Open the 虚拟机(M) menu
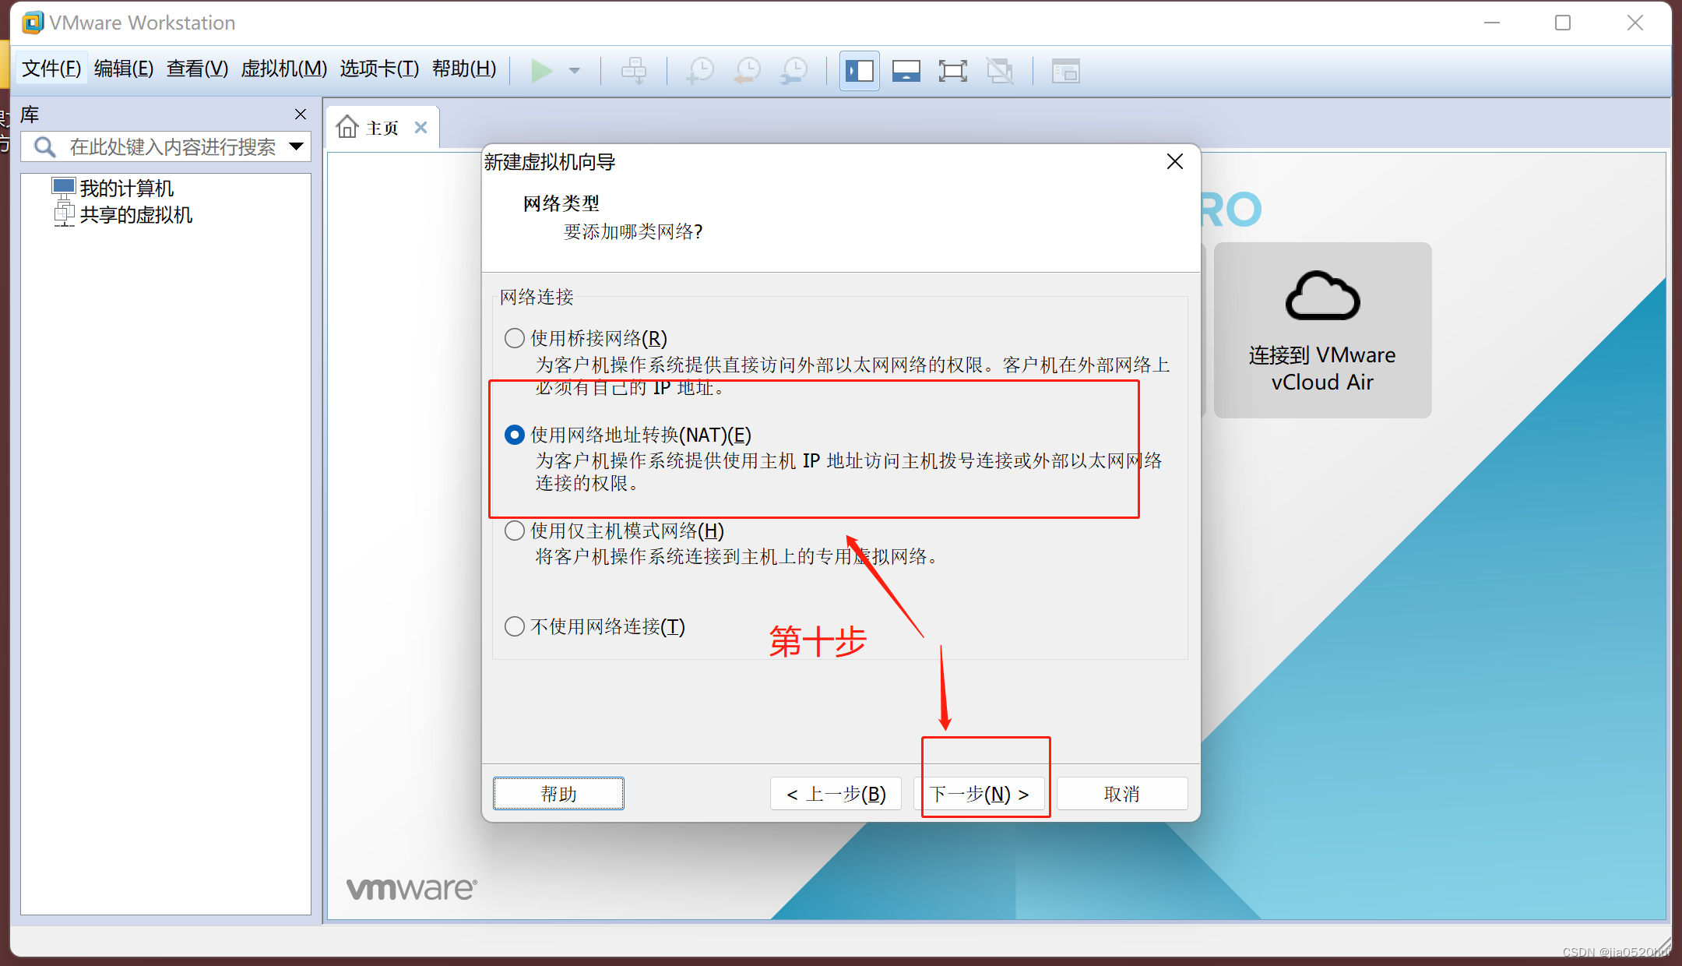This screenshot has height=966, width=1682. (283, 69)
